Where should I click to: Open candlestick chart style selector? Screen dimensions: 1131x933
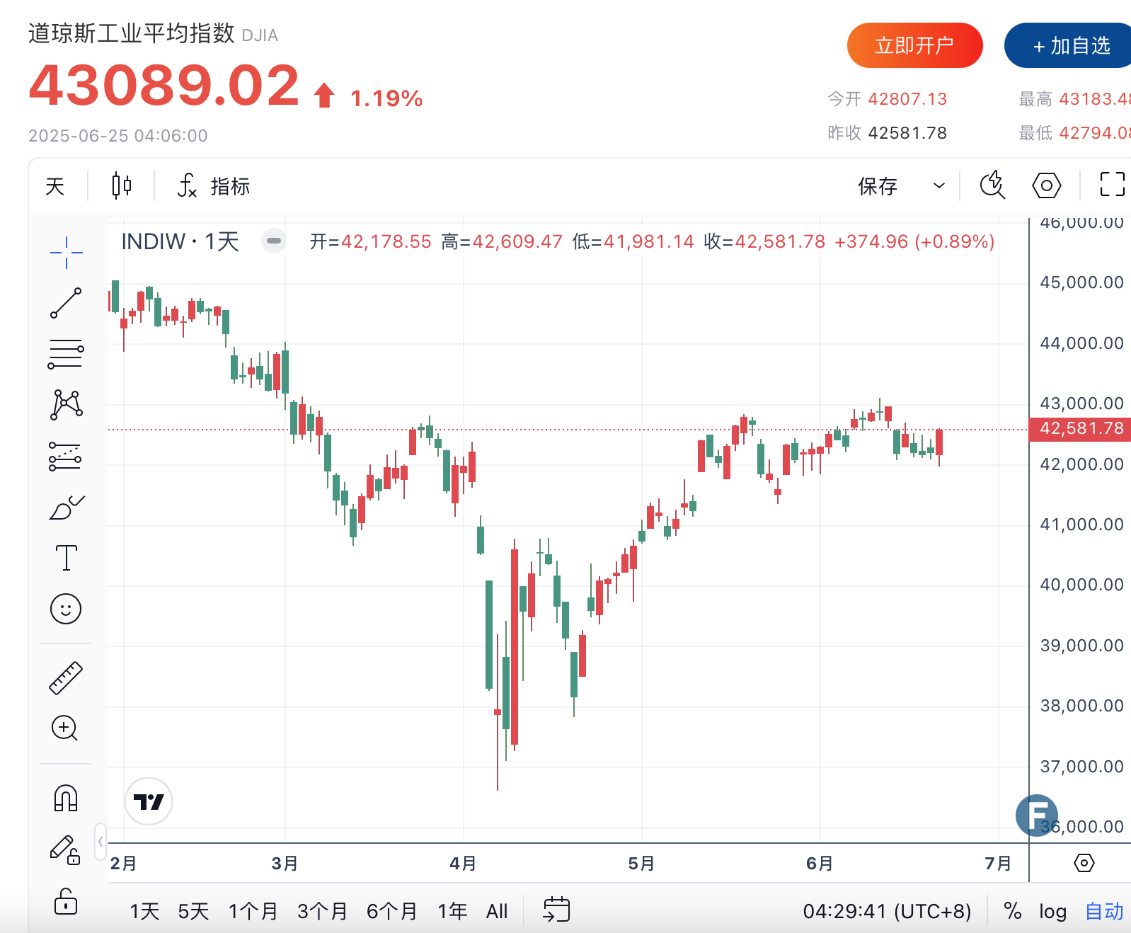click(x=122, y=186)
